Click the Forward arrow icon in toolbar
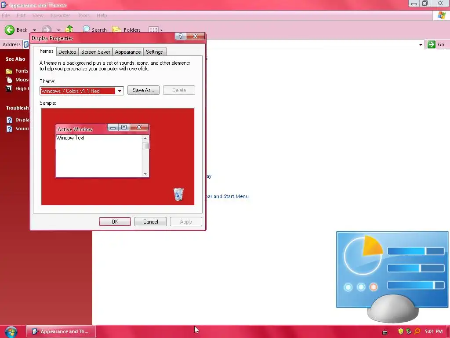 [x=47, y=29]
